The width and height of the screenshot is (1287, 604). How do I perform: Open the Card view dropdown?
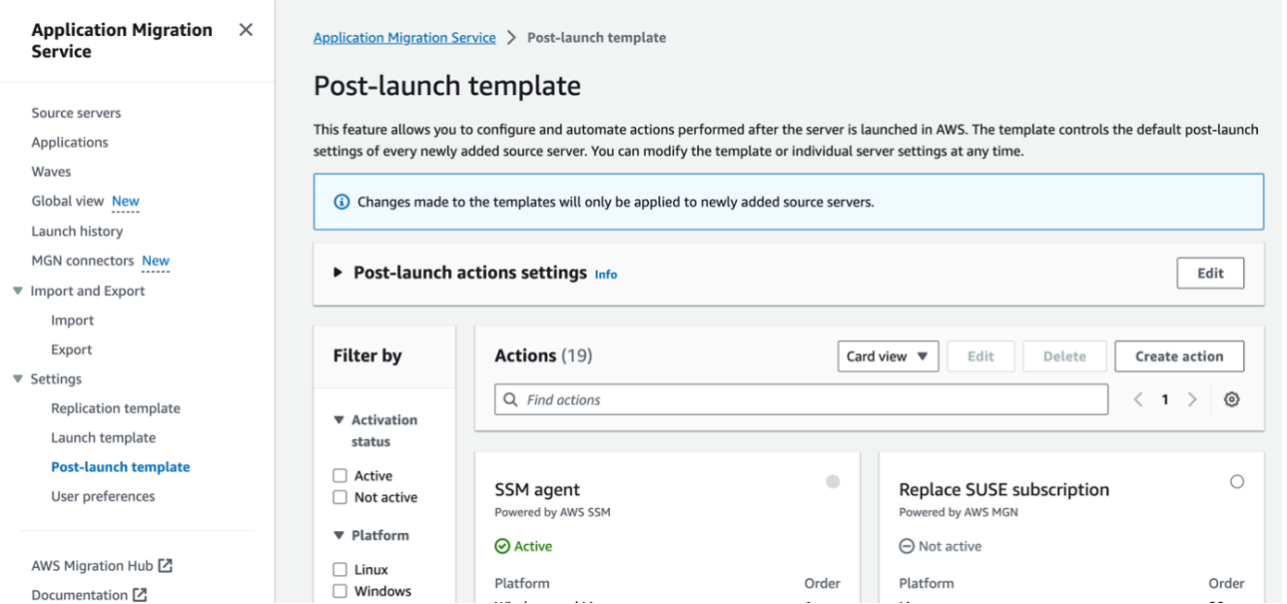888,356
